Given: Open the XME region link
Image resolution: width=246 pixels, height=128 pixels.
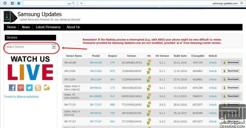Looking at the screenshot, I should coord(112,105).
